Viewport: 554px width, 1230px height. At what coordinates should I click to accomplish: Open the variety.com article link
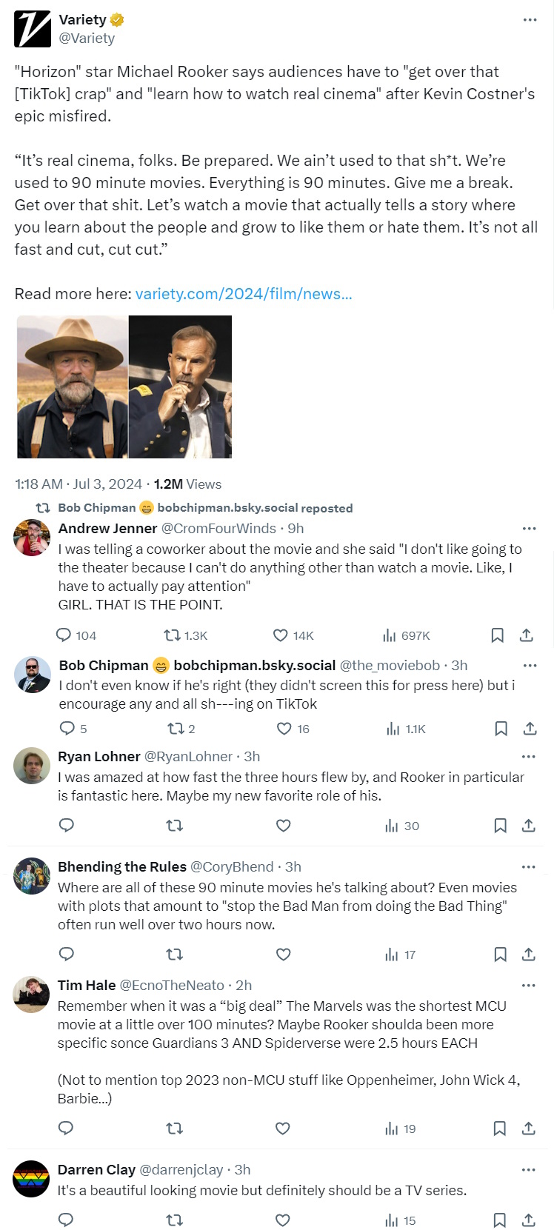point(244,294)
